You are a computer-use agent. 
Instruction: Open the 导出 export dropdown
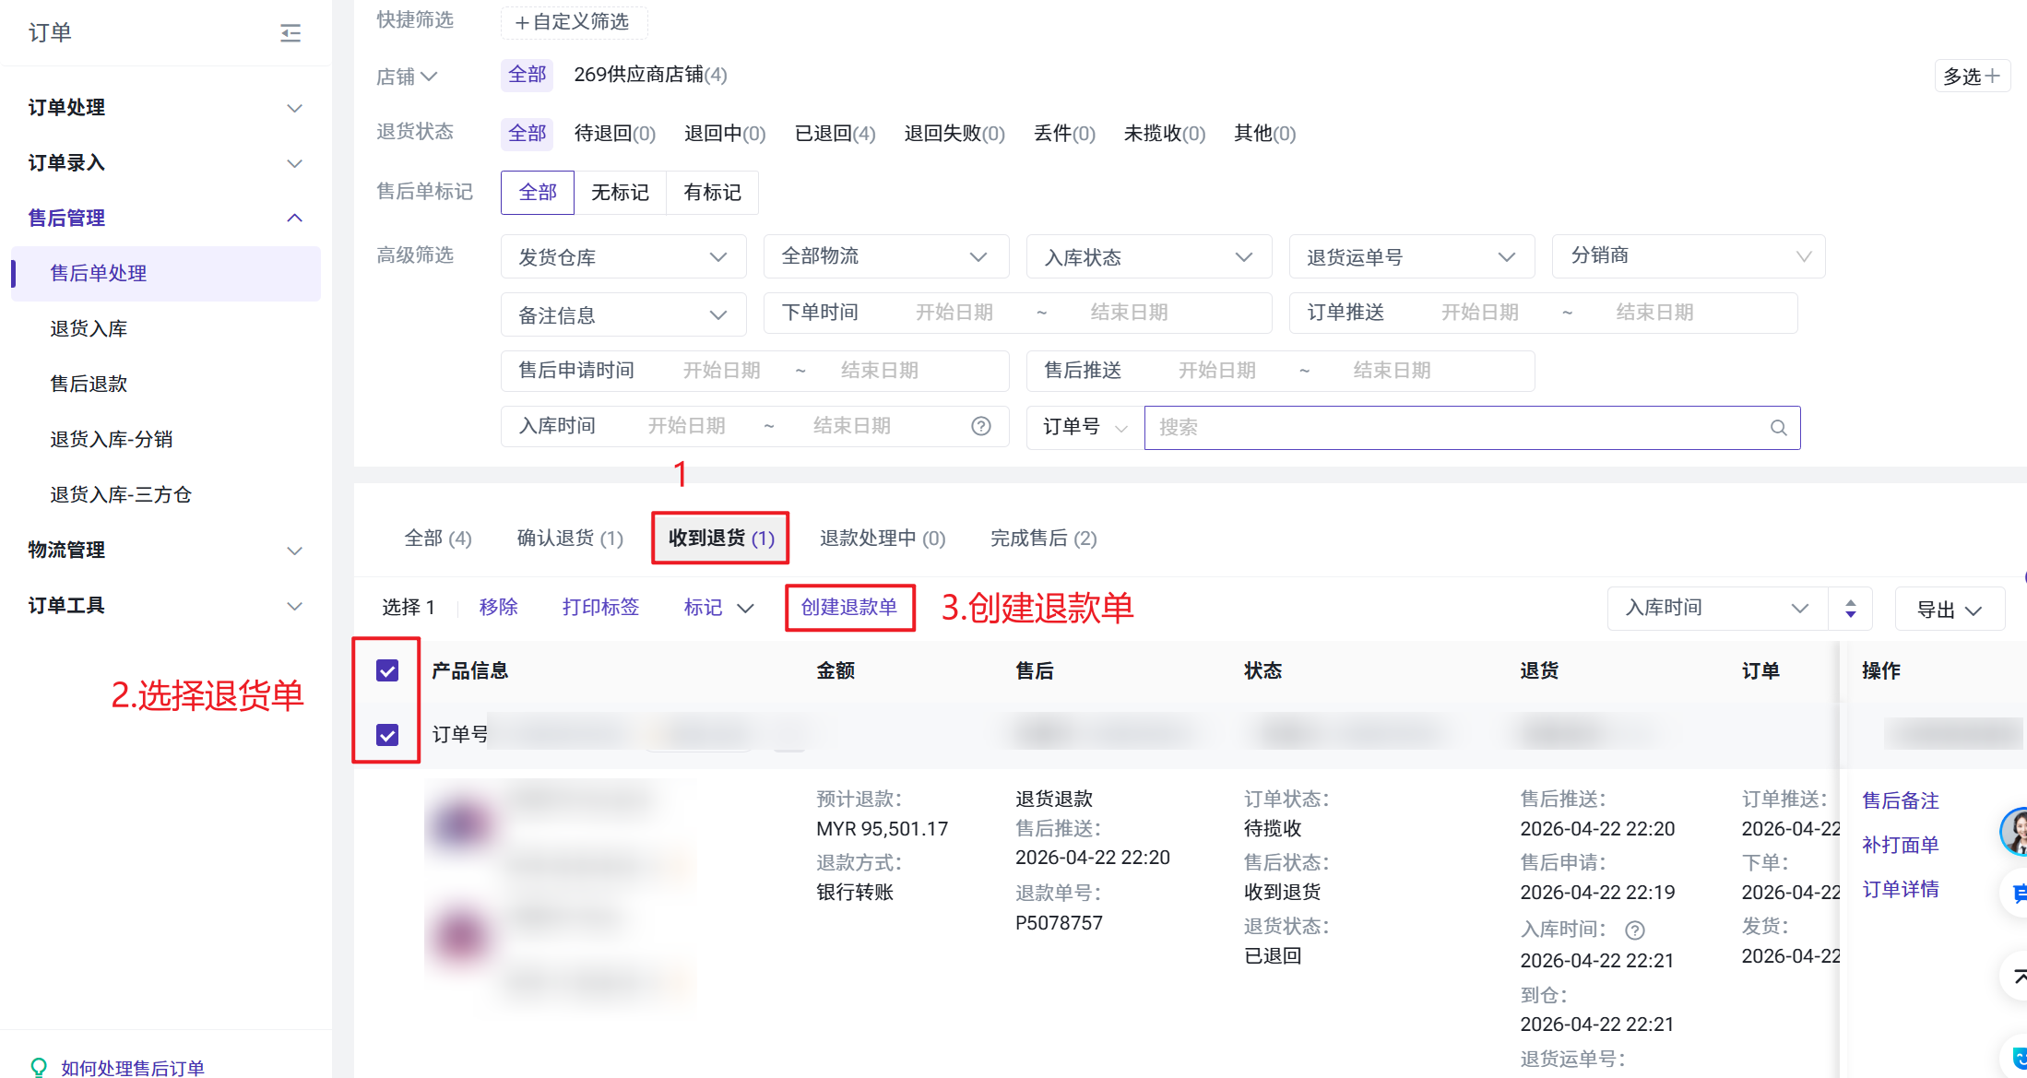pos(1949,610)
